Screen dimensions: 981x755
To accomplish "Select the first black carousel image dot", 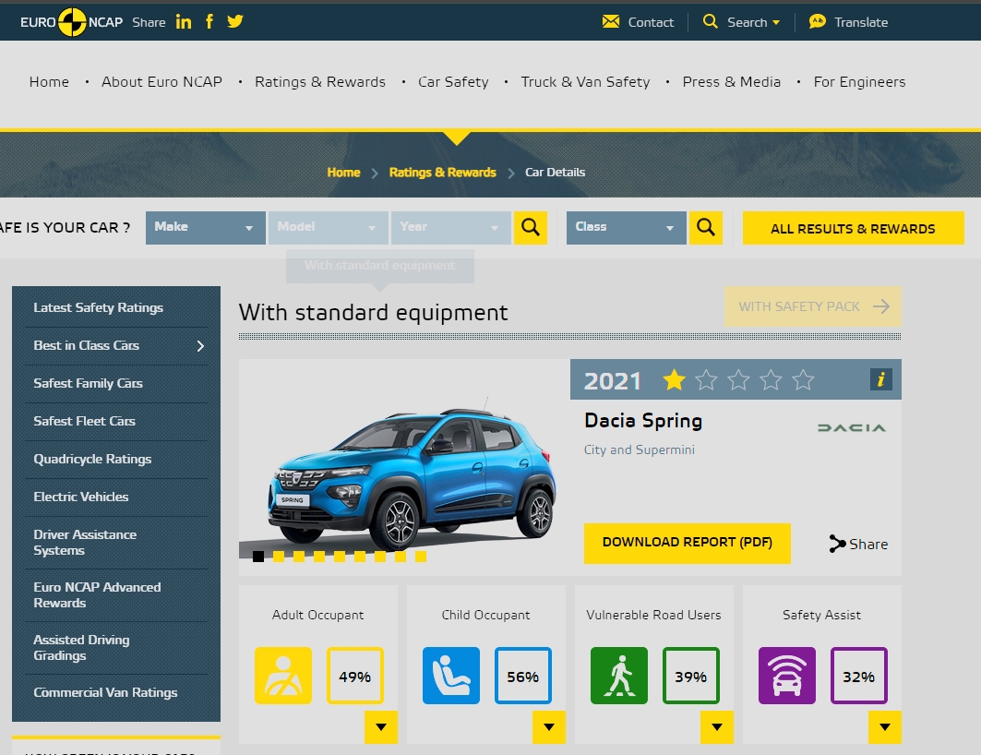I will [x=258, y=557].
